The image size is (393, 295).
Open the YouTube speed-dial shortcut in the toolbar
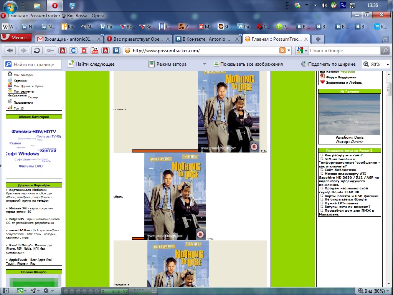tap(95, 50)
